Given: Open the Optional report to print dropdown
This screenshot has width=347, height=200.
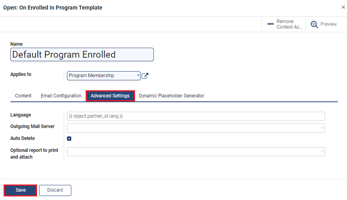Looking at the screenshot, I should tap(322, 151).
